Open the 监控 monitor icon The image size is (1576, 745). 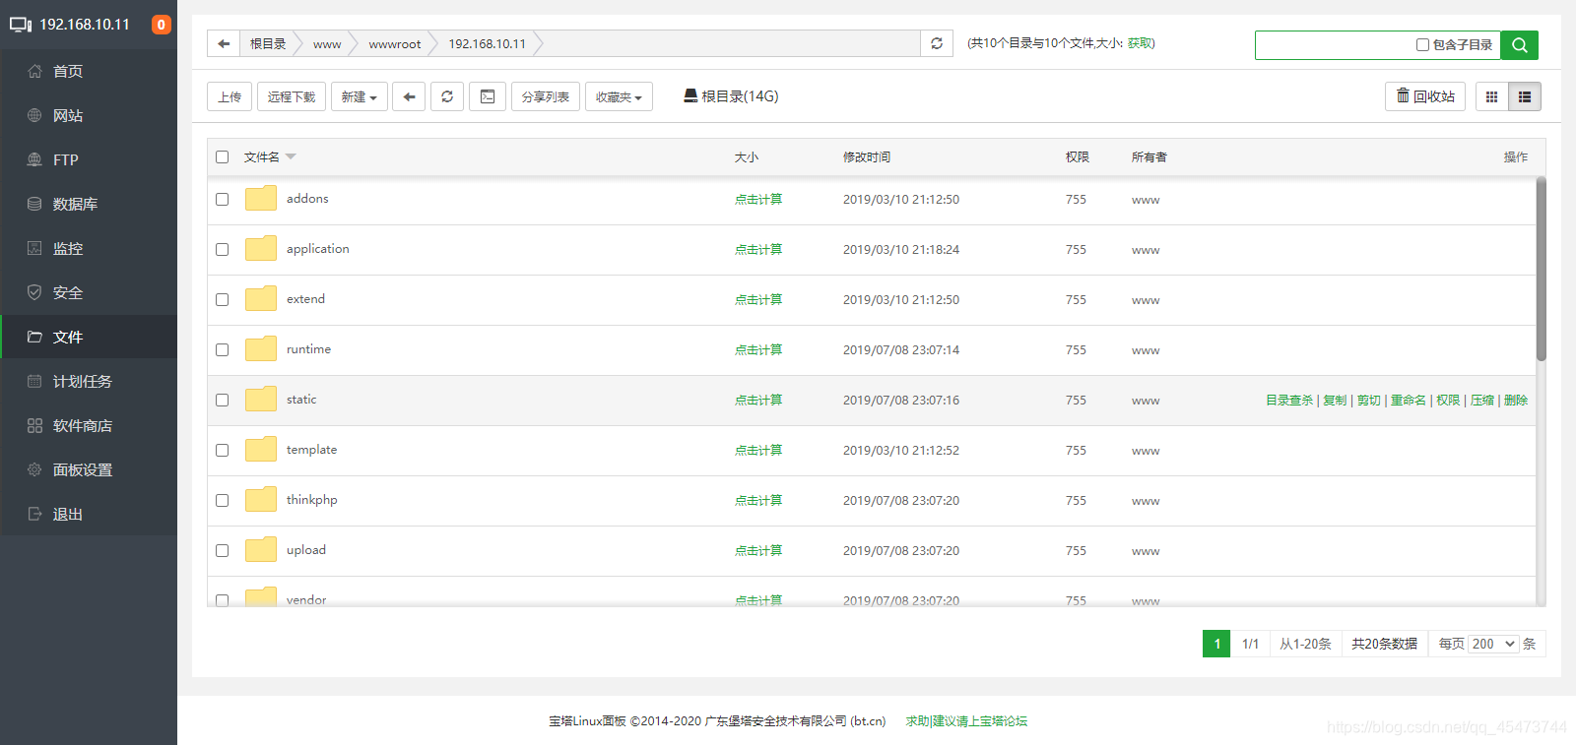[x=34, y=248]
